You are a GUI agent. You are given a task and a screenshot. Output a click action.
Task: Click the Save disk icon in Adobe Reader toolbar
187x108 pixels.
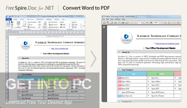tap(119, 23)
